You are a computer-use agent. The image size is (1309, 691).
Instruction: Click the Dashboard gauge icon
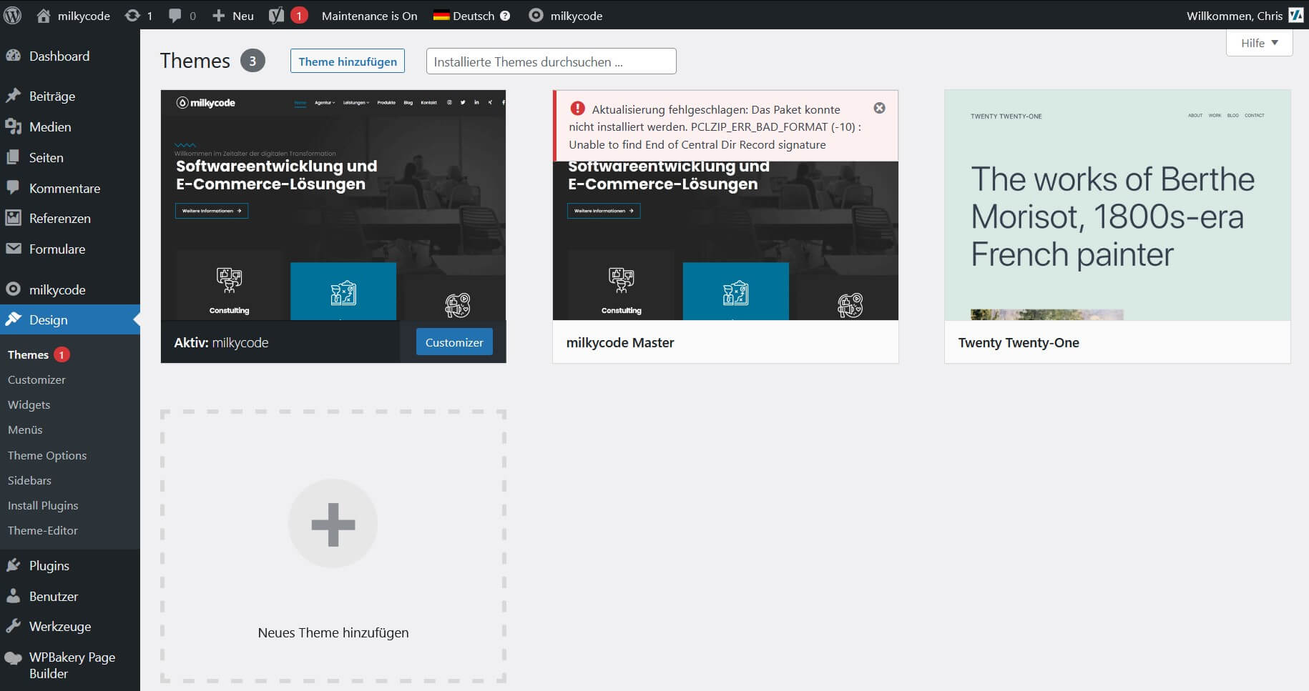[x=13, y=56]
